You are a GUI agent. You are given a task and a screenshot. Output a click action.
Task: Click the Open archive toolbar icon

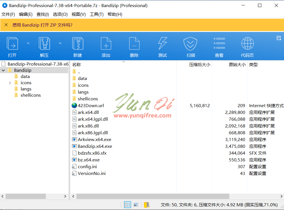click(x=12, y=43)
